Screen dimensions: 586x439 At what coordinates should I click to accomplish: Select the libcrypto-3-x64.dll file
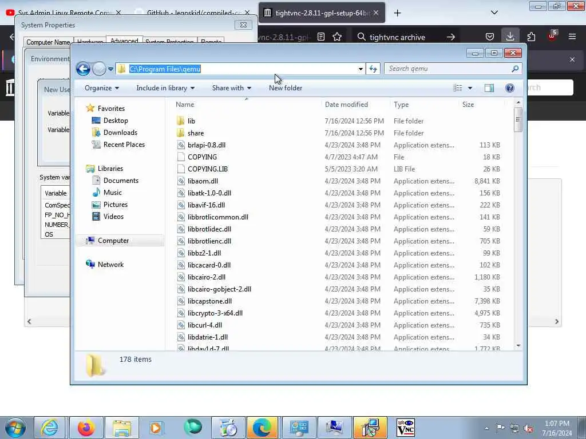pyautogui.click(x=215, y=313)
